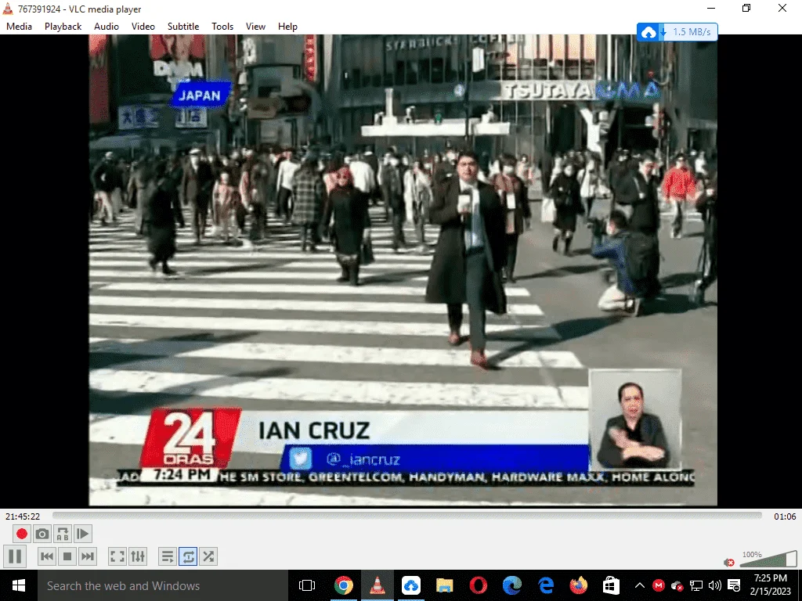Launch Google Chrome from taskbar
Screen dimensions: 802x601
click(343, 585)
